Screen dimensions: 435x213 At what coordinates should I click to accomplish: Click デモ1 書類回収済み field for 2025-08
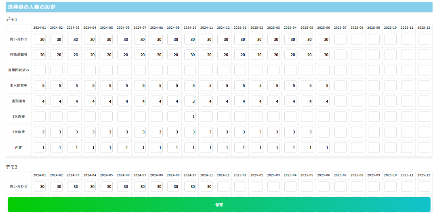pyautogui.click(x=357, y=70)
